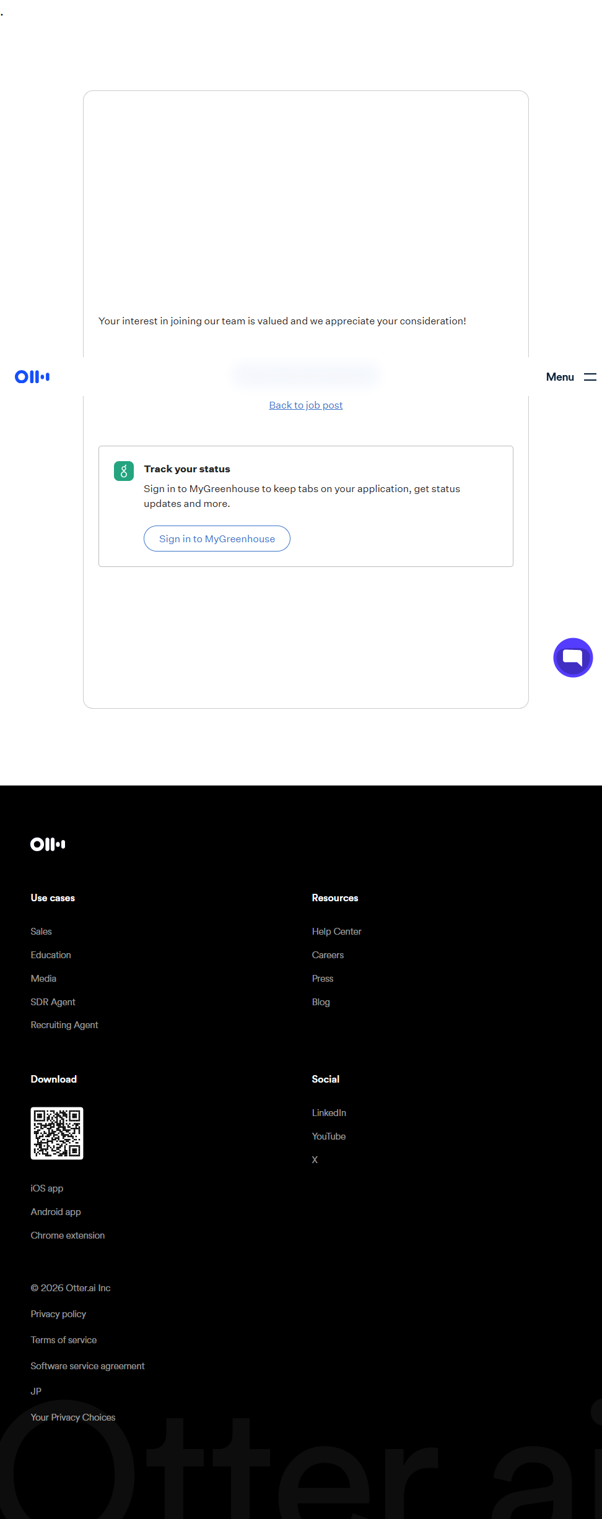Image resolution: width=602 pixels, height=1519 pixels.
Task: Open Your Privacy Choices
Action: 73,1417
